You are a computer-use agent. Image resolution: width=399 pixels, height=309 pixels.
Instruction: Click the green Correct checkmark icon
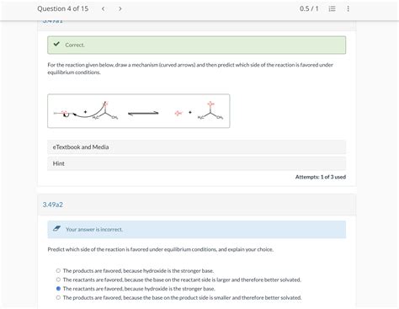56,44
